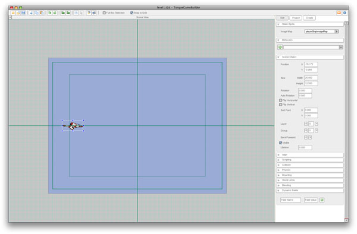
Task: Click the Field Name input box
Action: point(290,200)
